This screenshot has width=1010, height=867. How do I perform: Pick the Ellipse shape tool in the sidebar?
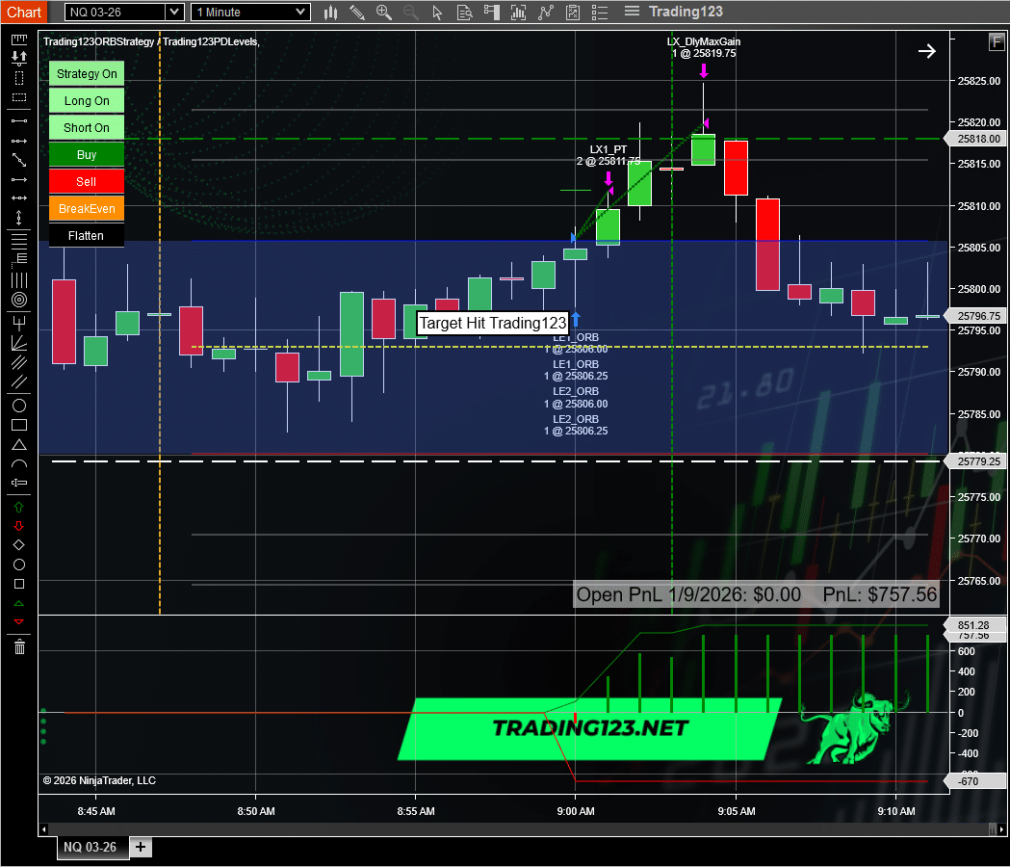coord(18,406)
